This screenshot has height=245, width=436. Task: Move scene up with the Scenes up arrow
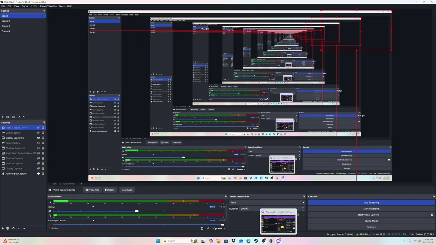point(19,117)
